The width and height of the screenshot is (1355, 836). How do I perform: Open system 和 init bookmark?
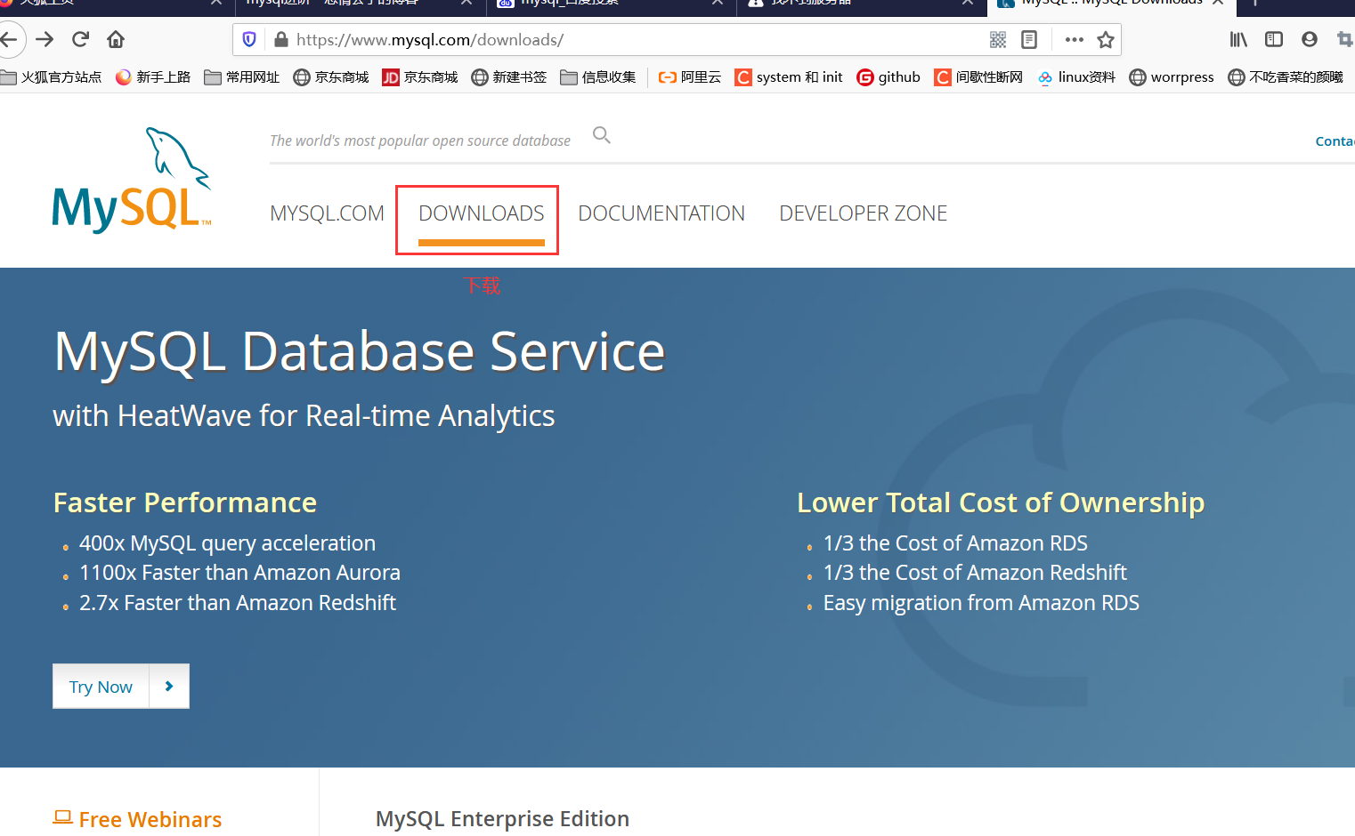[x=789, y=77]
